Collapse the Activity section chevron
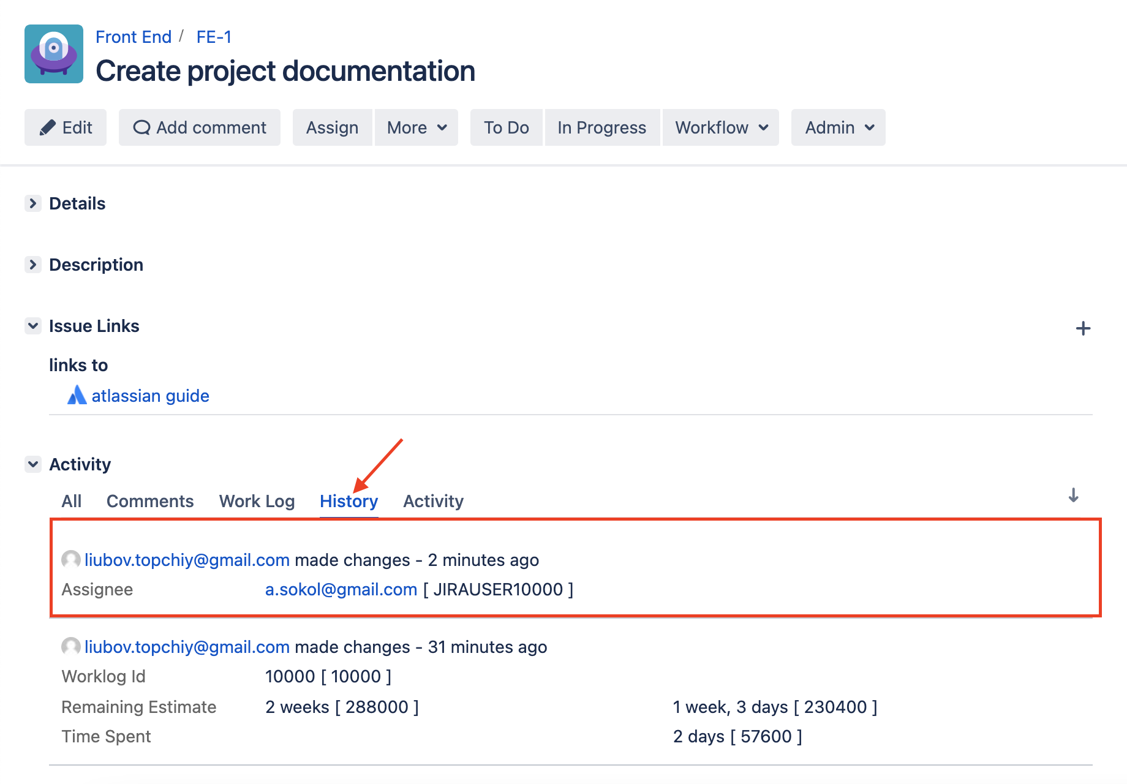Image resolution: width=1127 pixels, height=784 pixels. 33,464
